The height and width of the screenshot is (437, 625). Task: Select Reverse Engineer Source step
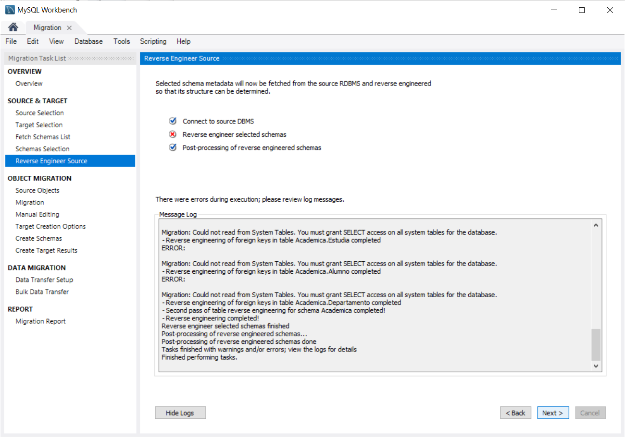coord(70,161)
